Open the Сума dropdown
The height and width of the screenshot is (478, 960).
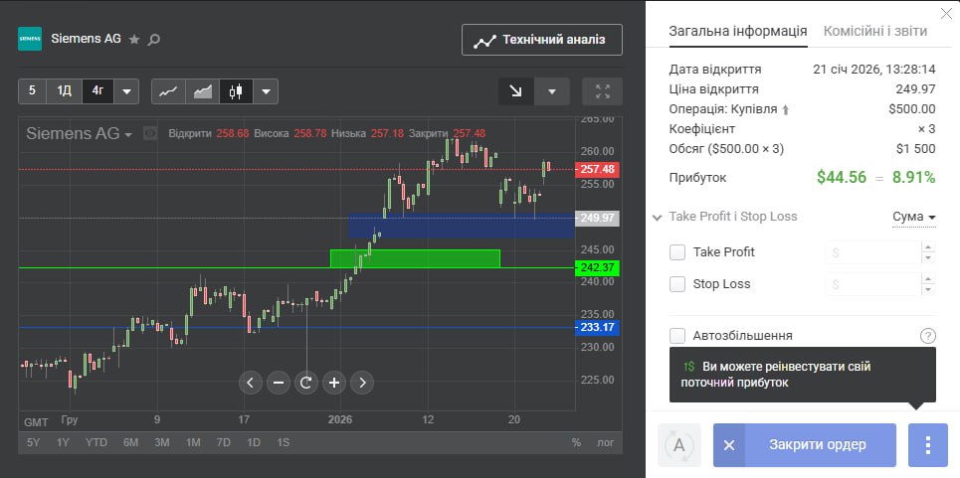pyautogui.click(x=914, y=217)
